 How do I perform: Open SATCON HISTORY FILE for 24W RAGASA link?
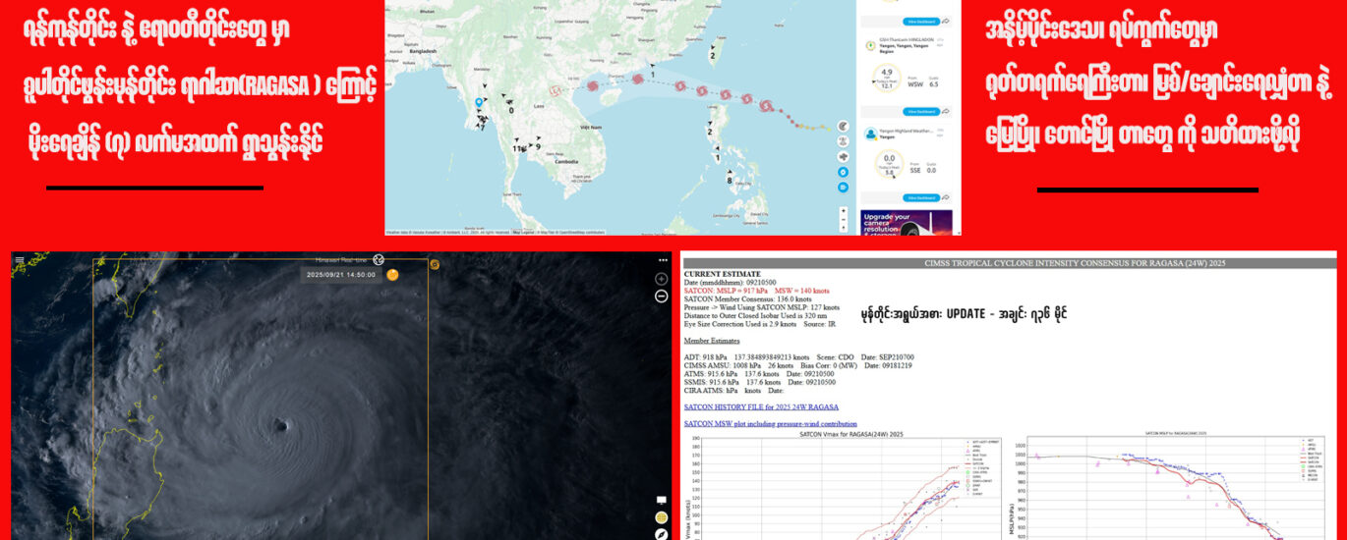point(761,406)
